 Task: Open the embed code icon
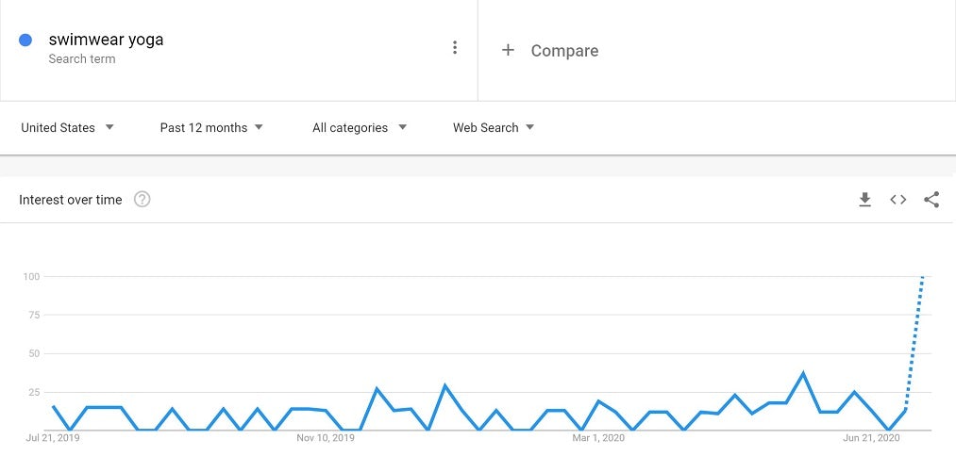click(x=898, y=200)
